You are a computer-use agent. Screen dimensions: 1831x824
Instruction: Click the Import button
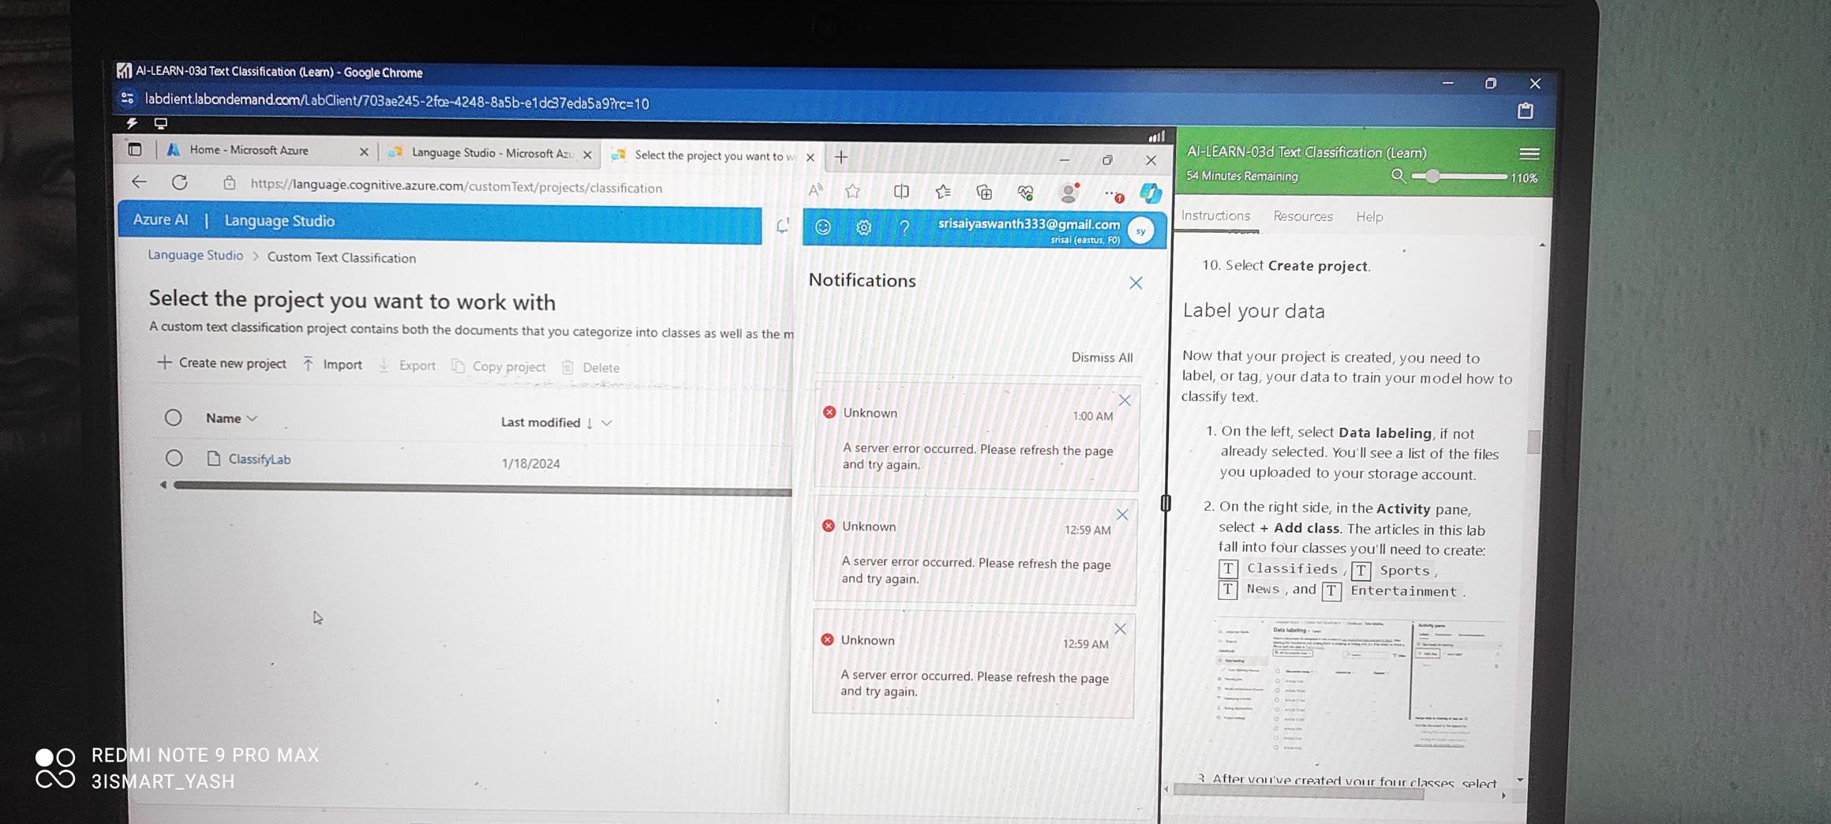tap(332, 365)
